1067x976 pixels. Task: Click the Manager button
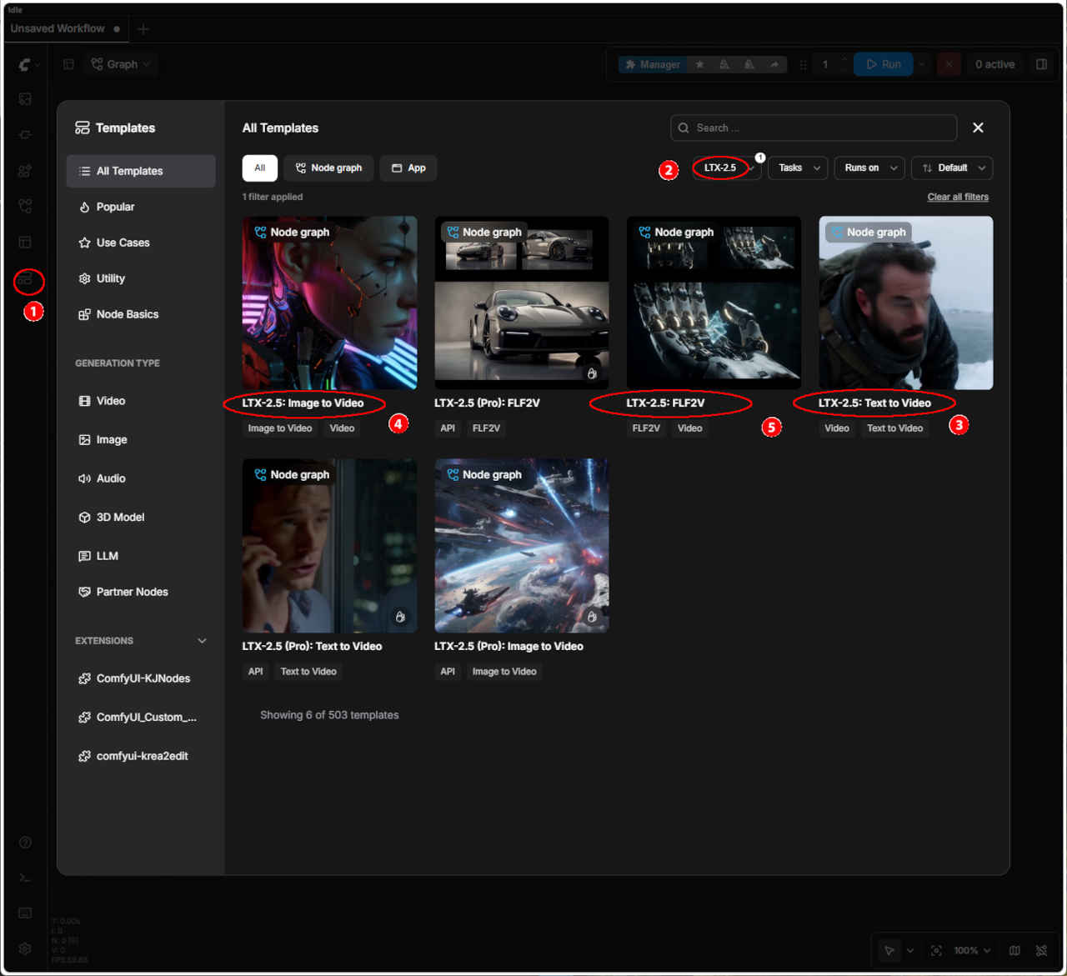point(653,64)
